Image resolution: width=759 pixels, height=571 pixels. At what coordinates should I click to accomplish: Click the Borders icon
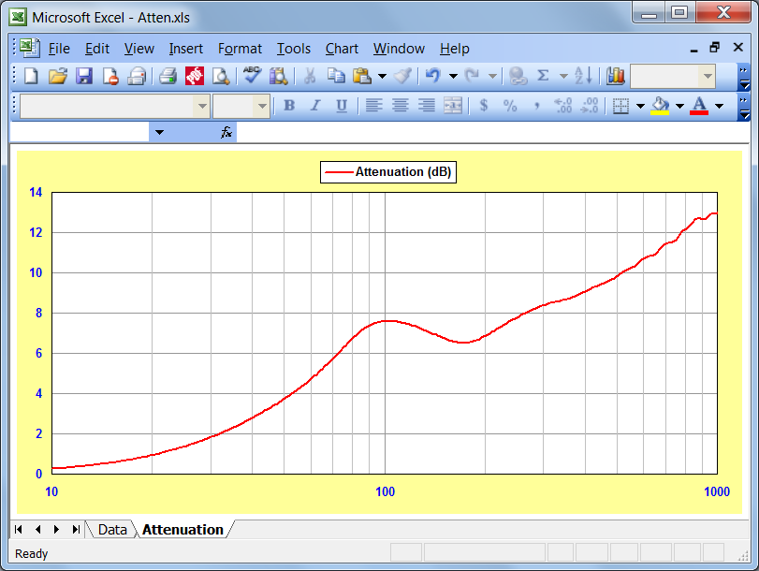(620, 106)
